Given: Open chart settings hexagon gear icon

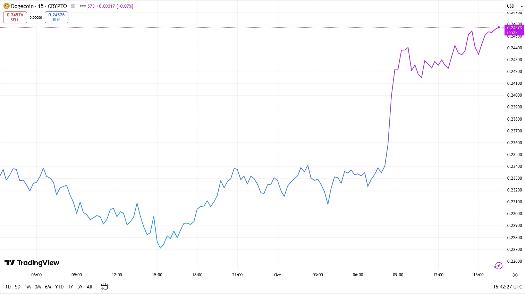Looking at the screenshot, I should [x=515, y=275].
